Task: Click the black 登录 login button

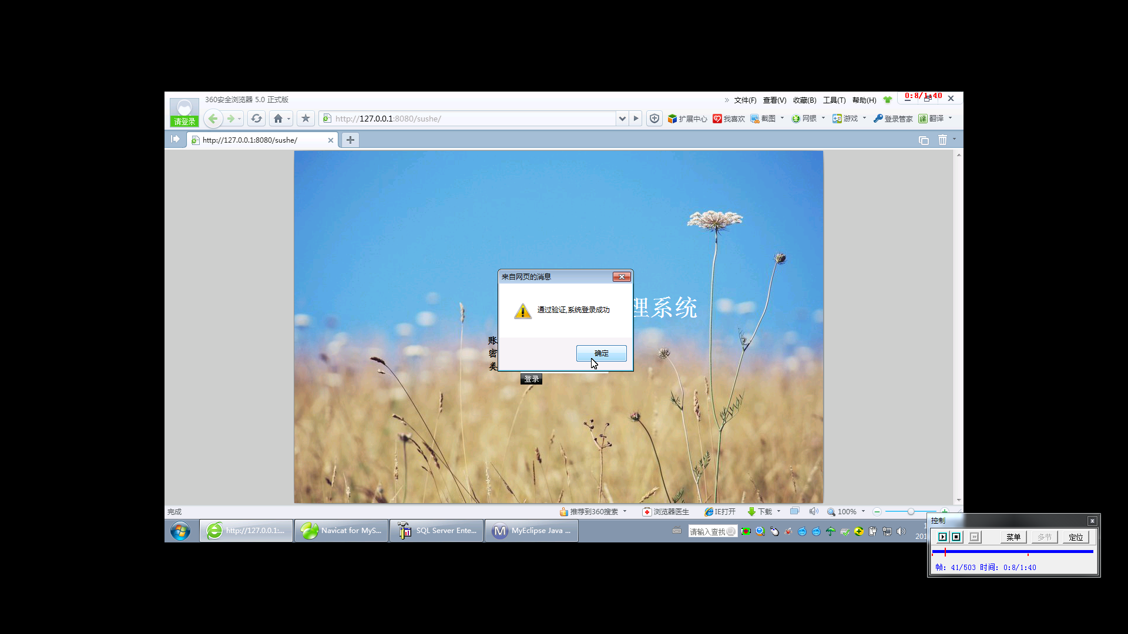Action: pyautogui.click(x=531, y=379)
